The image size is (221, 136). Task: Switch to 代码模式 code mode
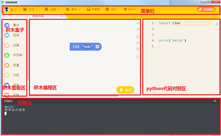pos(206,10)
